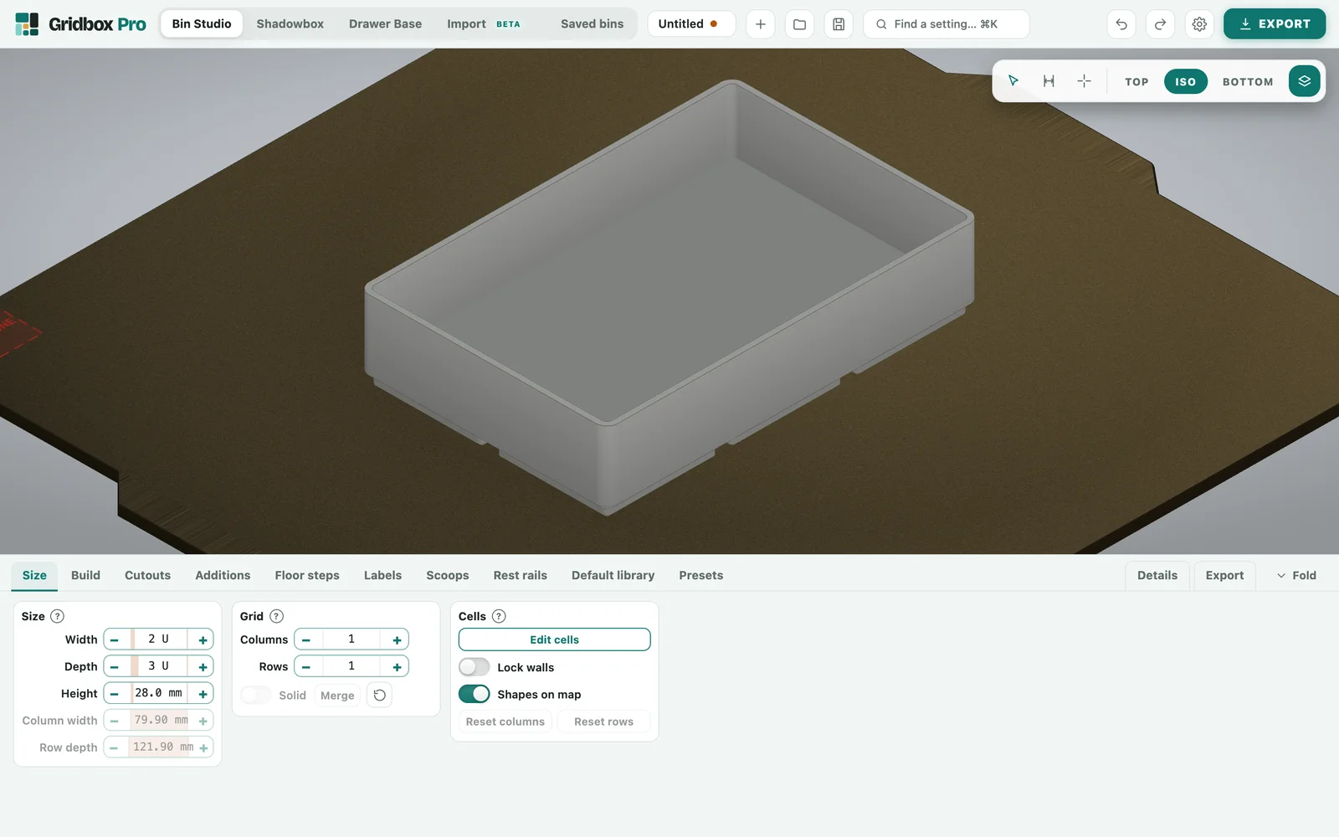
Task: Open help for Size section
Action: [57, 616]
